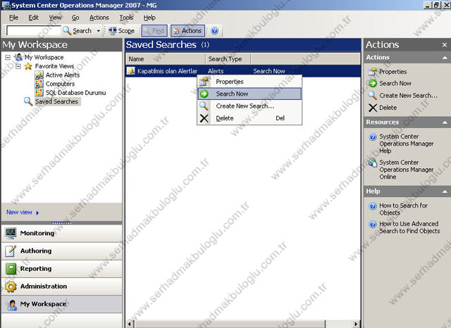Click the My Workspace tree root icon
Image resolution: width=451 pixels, height=328 pixels.
pyautogui.click(x=19, y=57)
